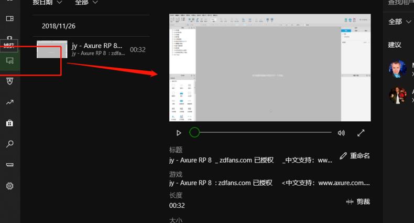This screenshot has width=414, height=223.
Task: Select the captures icon in sidebar
Action: pyautogui.click(x=9, y=61)
